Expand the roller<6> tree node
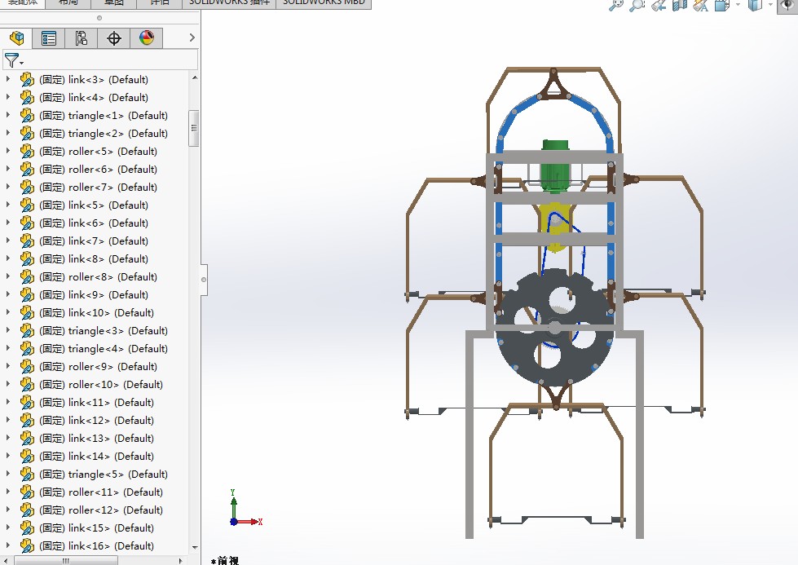 tap(8, 169)
